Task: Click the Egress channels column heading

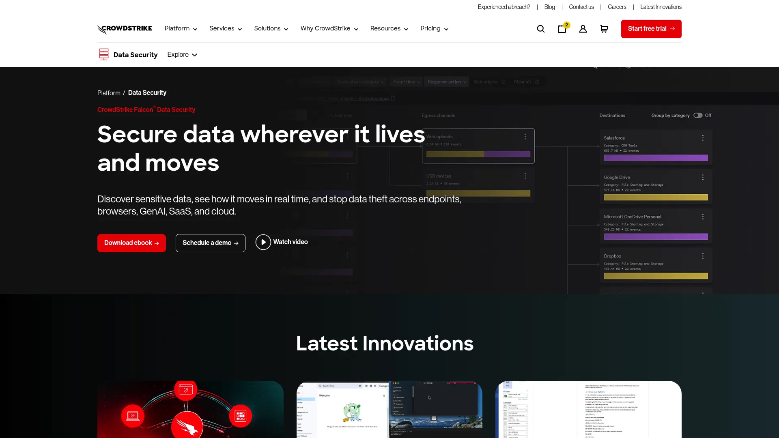Action: click(x=438, y=116)
